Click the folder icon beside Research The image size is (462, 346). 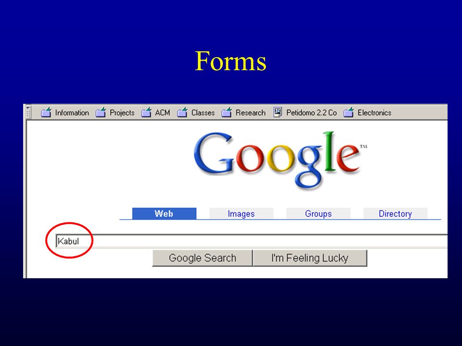pos(227,112)
